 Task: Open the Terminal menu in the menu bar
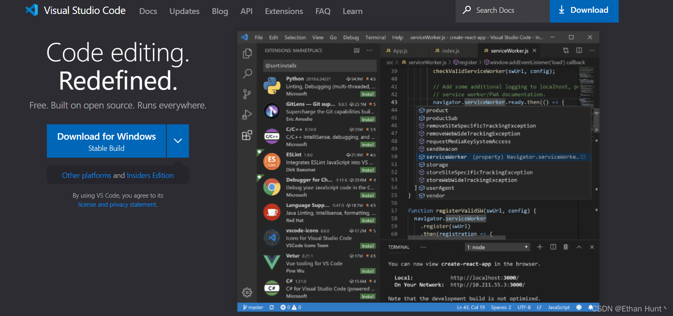(376, 37)
